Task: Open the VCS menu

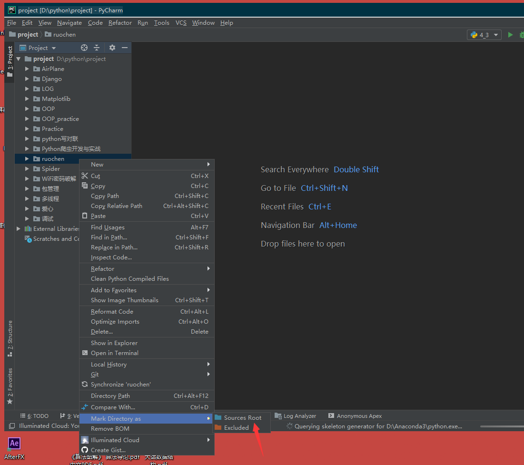Action: [181, 23]
